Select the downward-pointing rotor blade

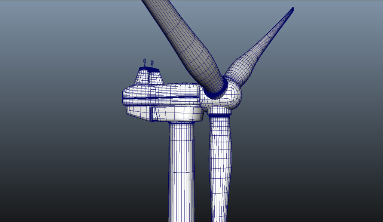point(220,168)
